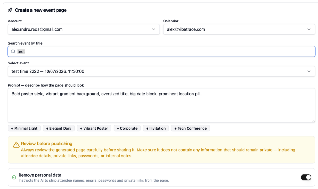Click the sparkle icon beside Create a new event page
Viewport: 318px width, 189px height.
[10, 10]
